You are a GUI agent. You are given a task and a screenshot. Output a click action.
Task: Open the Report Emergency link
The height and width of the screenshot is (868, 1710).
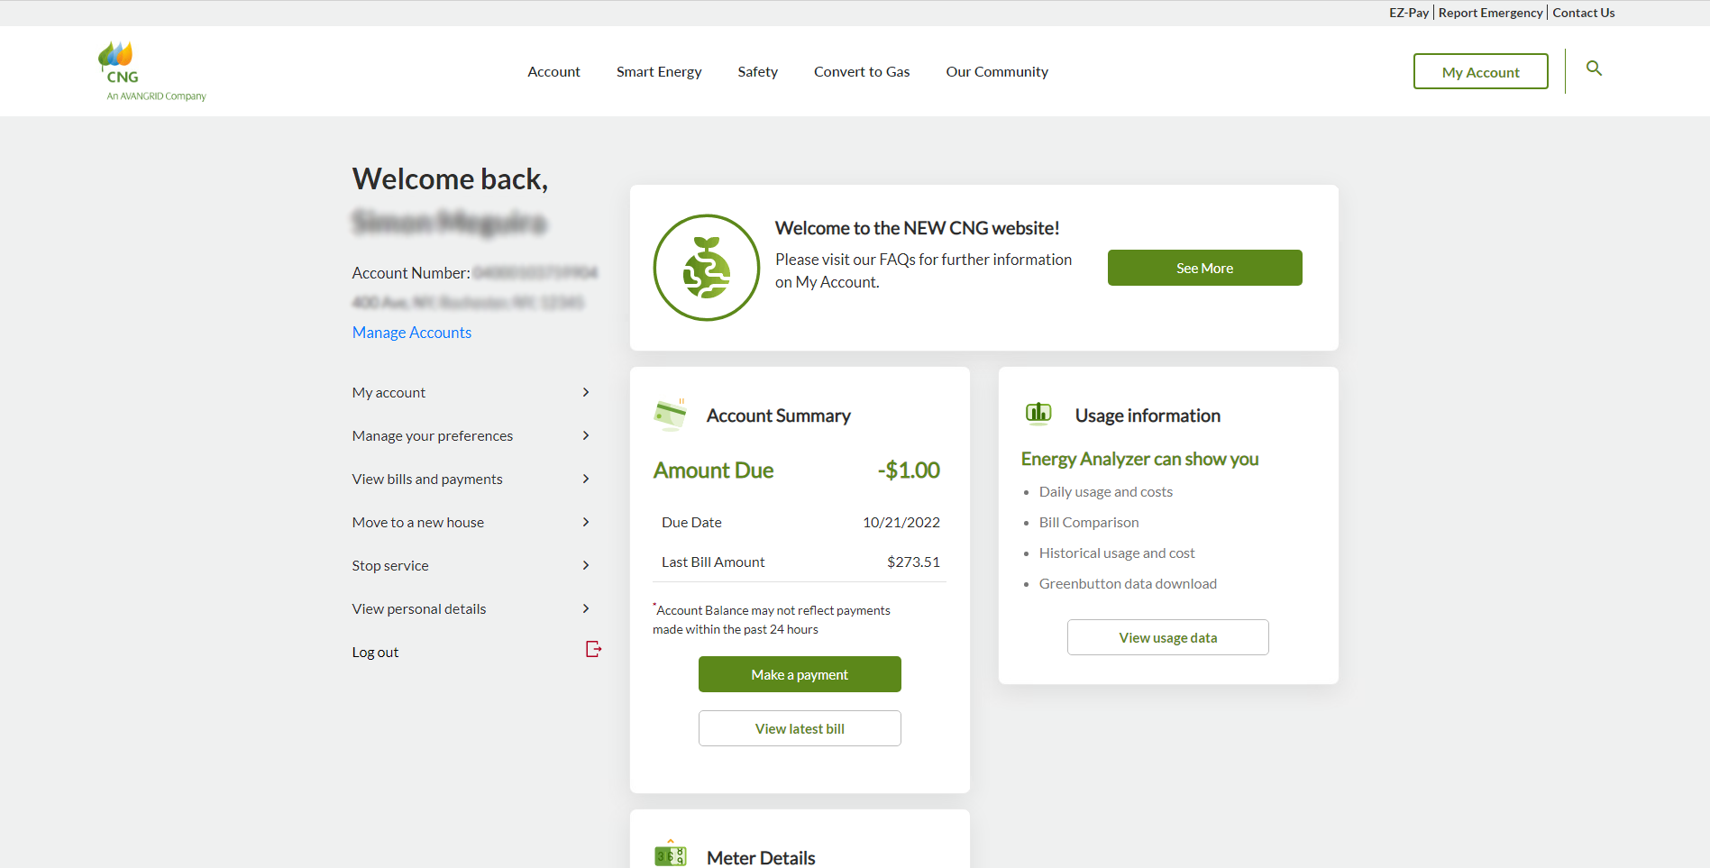1490,13
